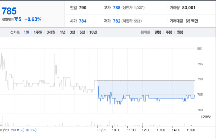Switch to the 5년 chart view
The height and width of the screenshot is (139, 216).
[x=82, y=32]
